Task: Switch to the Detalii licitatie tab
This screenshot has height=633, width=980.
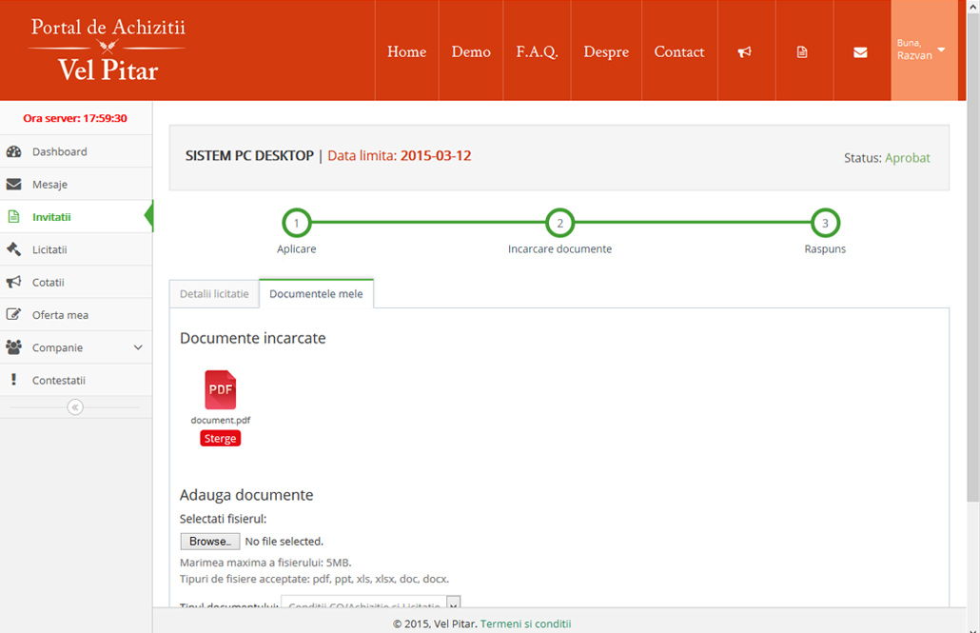Action: click(214, 294)
